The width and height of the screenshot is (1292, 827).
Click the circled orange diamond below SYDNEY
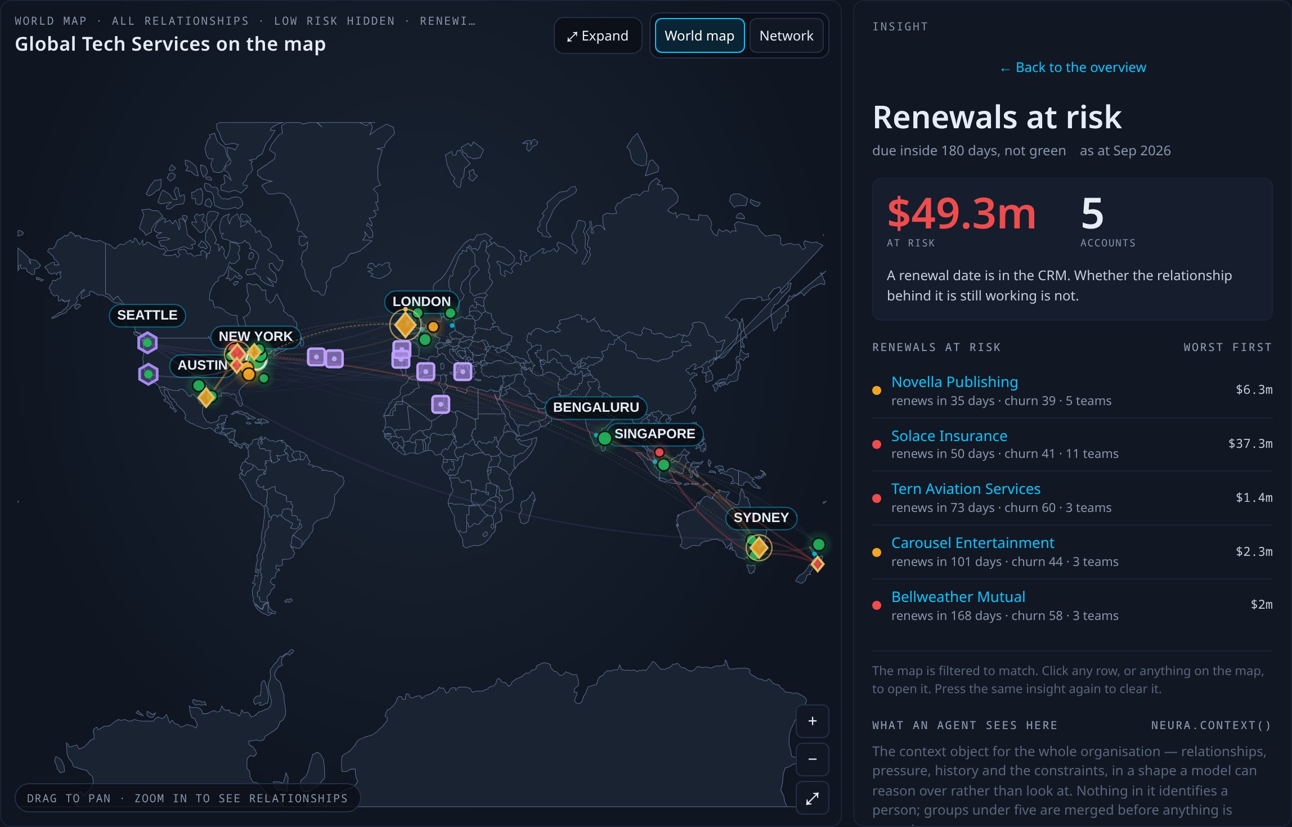pyautogui.click(x=759, y=547)
